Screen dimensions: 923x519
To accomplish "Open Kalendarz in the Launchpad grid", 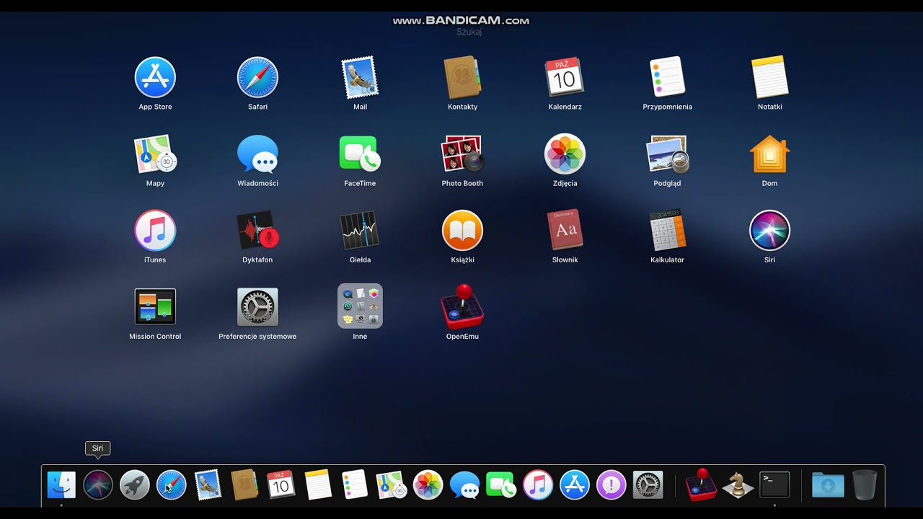I will tap(565, 78).
